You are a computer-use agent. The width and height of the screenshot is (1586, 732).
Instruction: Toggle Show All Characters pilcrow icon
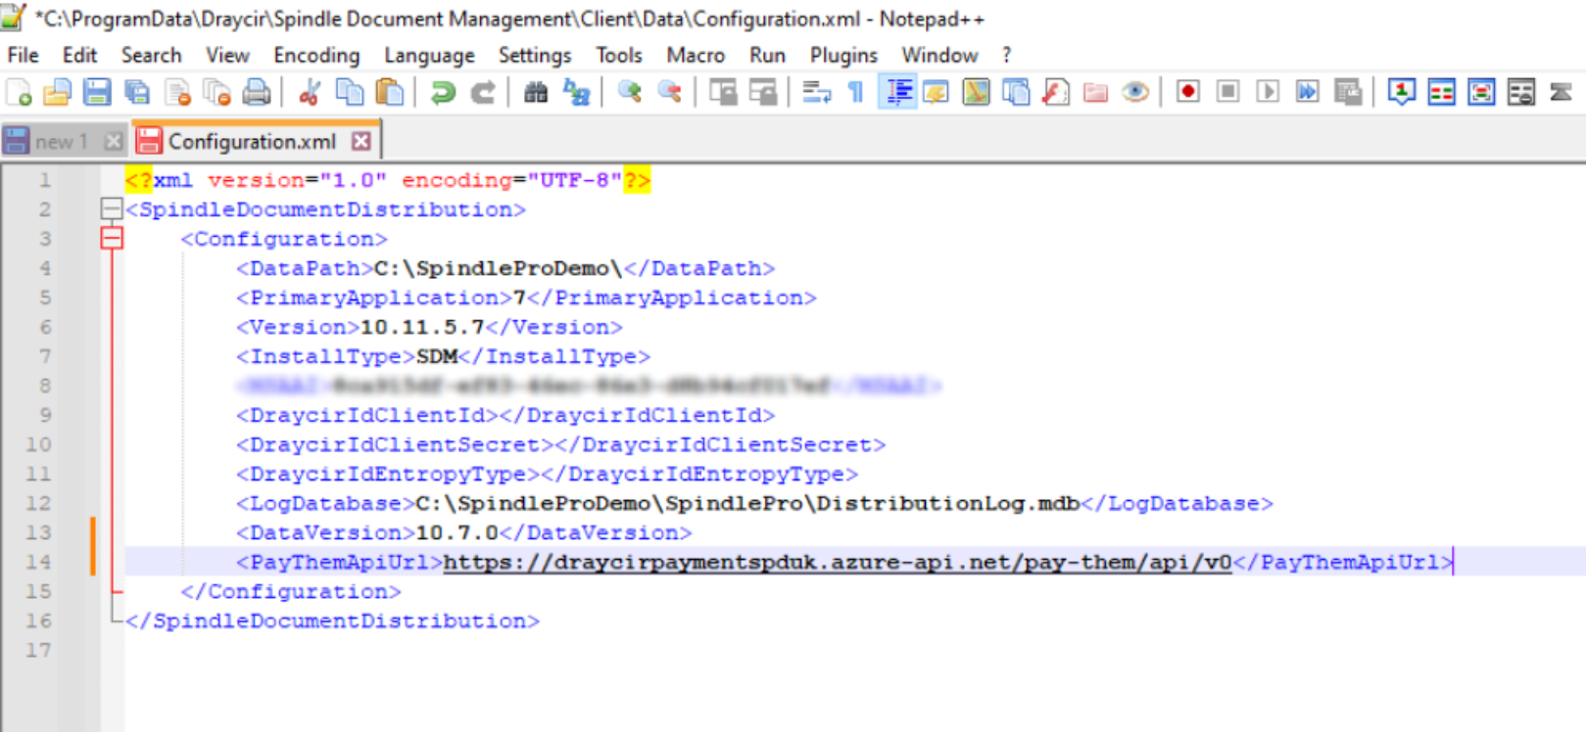point(856,92)
